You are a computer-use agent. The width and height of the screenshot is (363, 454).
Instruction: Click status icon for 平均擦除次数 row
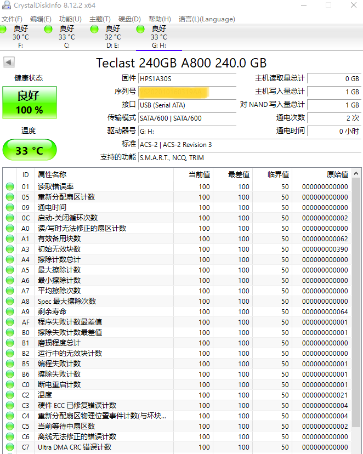(x=10, y=291)
